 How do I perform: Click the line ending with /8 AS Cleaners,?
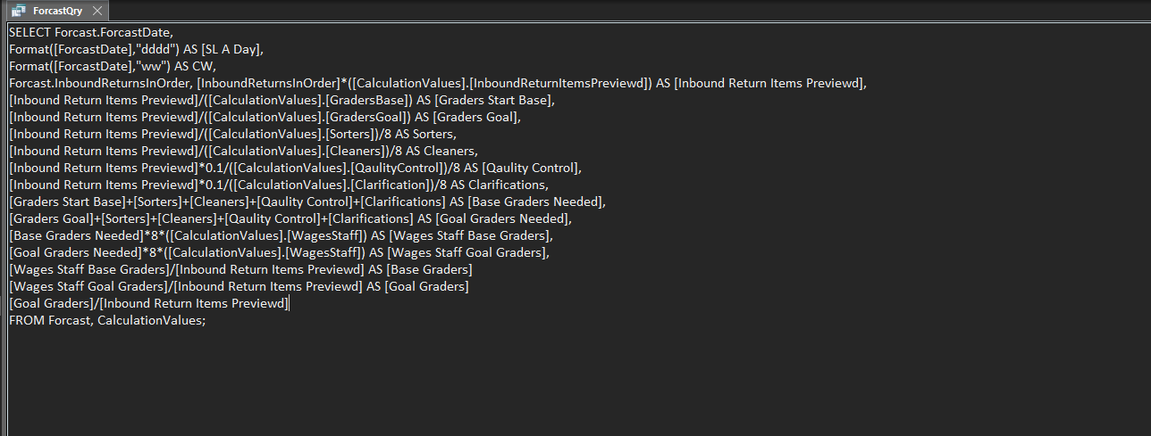pyautogui.click(x=243, y=151)
